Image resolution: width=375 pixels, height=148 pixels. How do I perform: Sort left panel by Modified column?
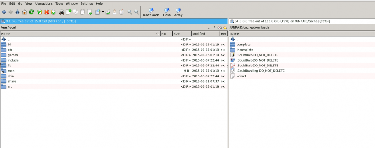205,34
